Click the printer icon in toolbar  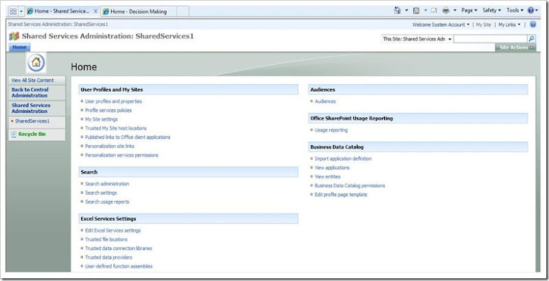click(x=446, y=11)
